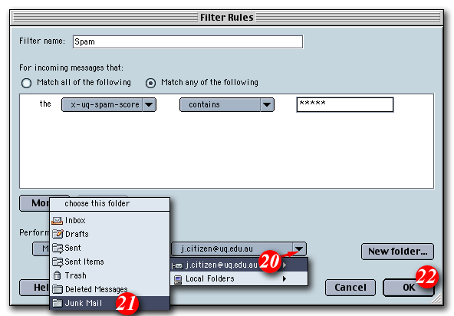Viewport: 454px width, 316px height.
Task: Click the Local Folders computer icon
Action: click(178, 279)
